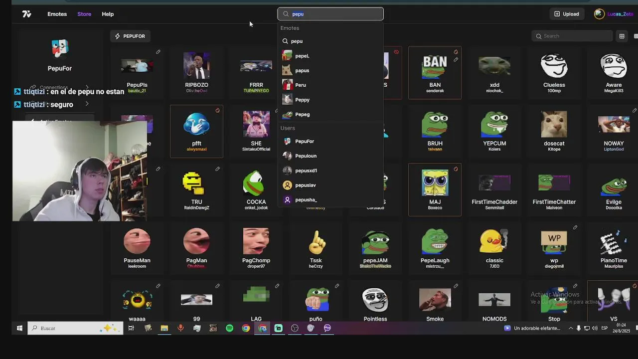Open the Pepuloun user suggestion
The image size is (638, 359).
pyautogui.click(x=330, y=156)
